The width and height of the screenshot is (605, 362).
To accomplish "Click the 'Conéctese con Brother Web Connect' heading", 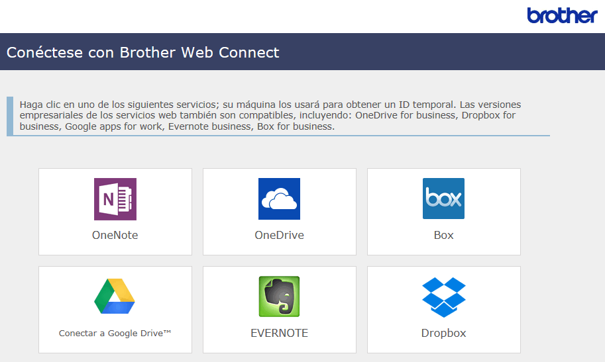I will tap(142, 52).
